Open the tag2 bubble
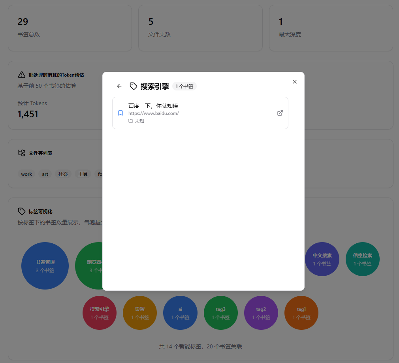 click(x=261, y=313)
